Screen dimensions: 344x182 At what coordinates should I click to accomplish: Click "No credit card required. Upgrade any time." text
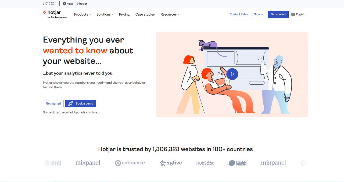click(70, 112)
